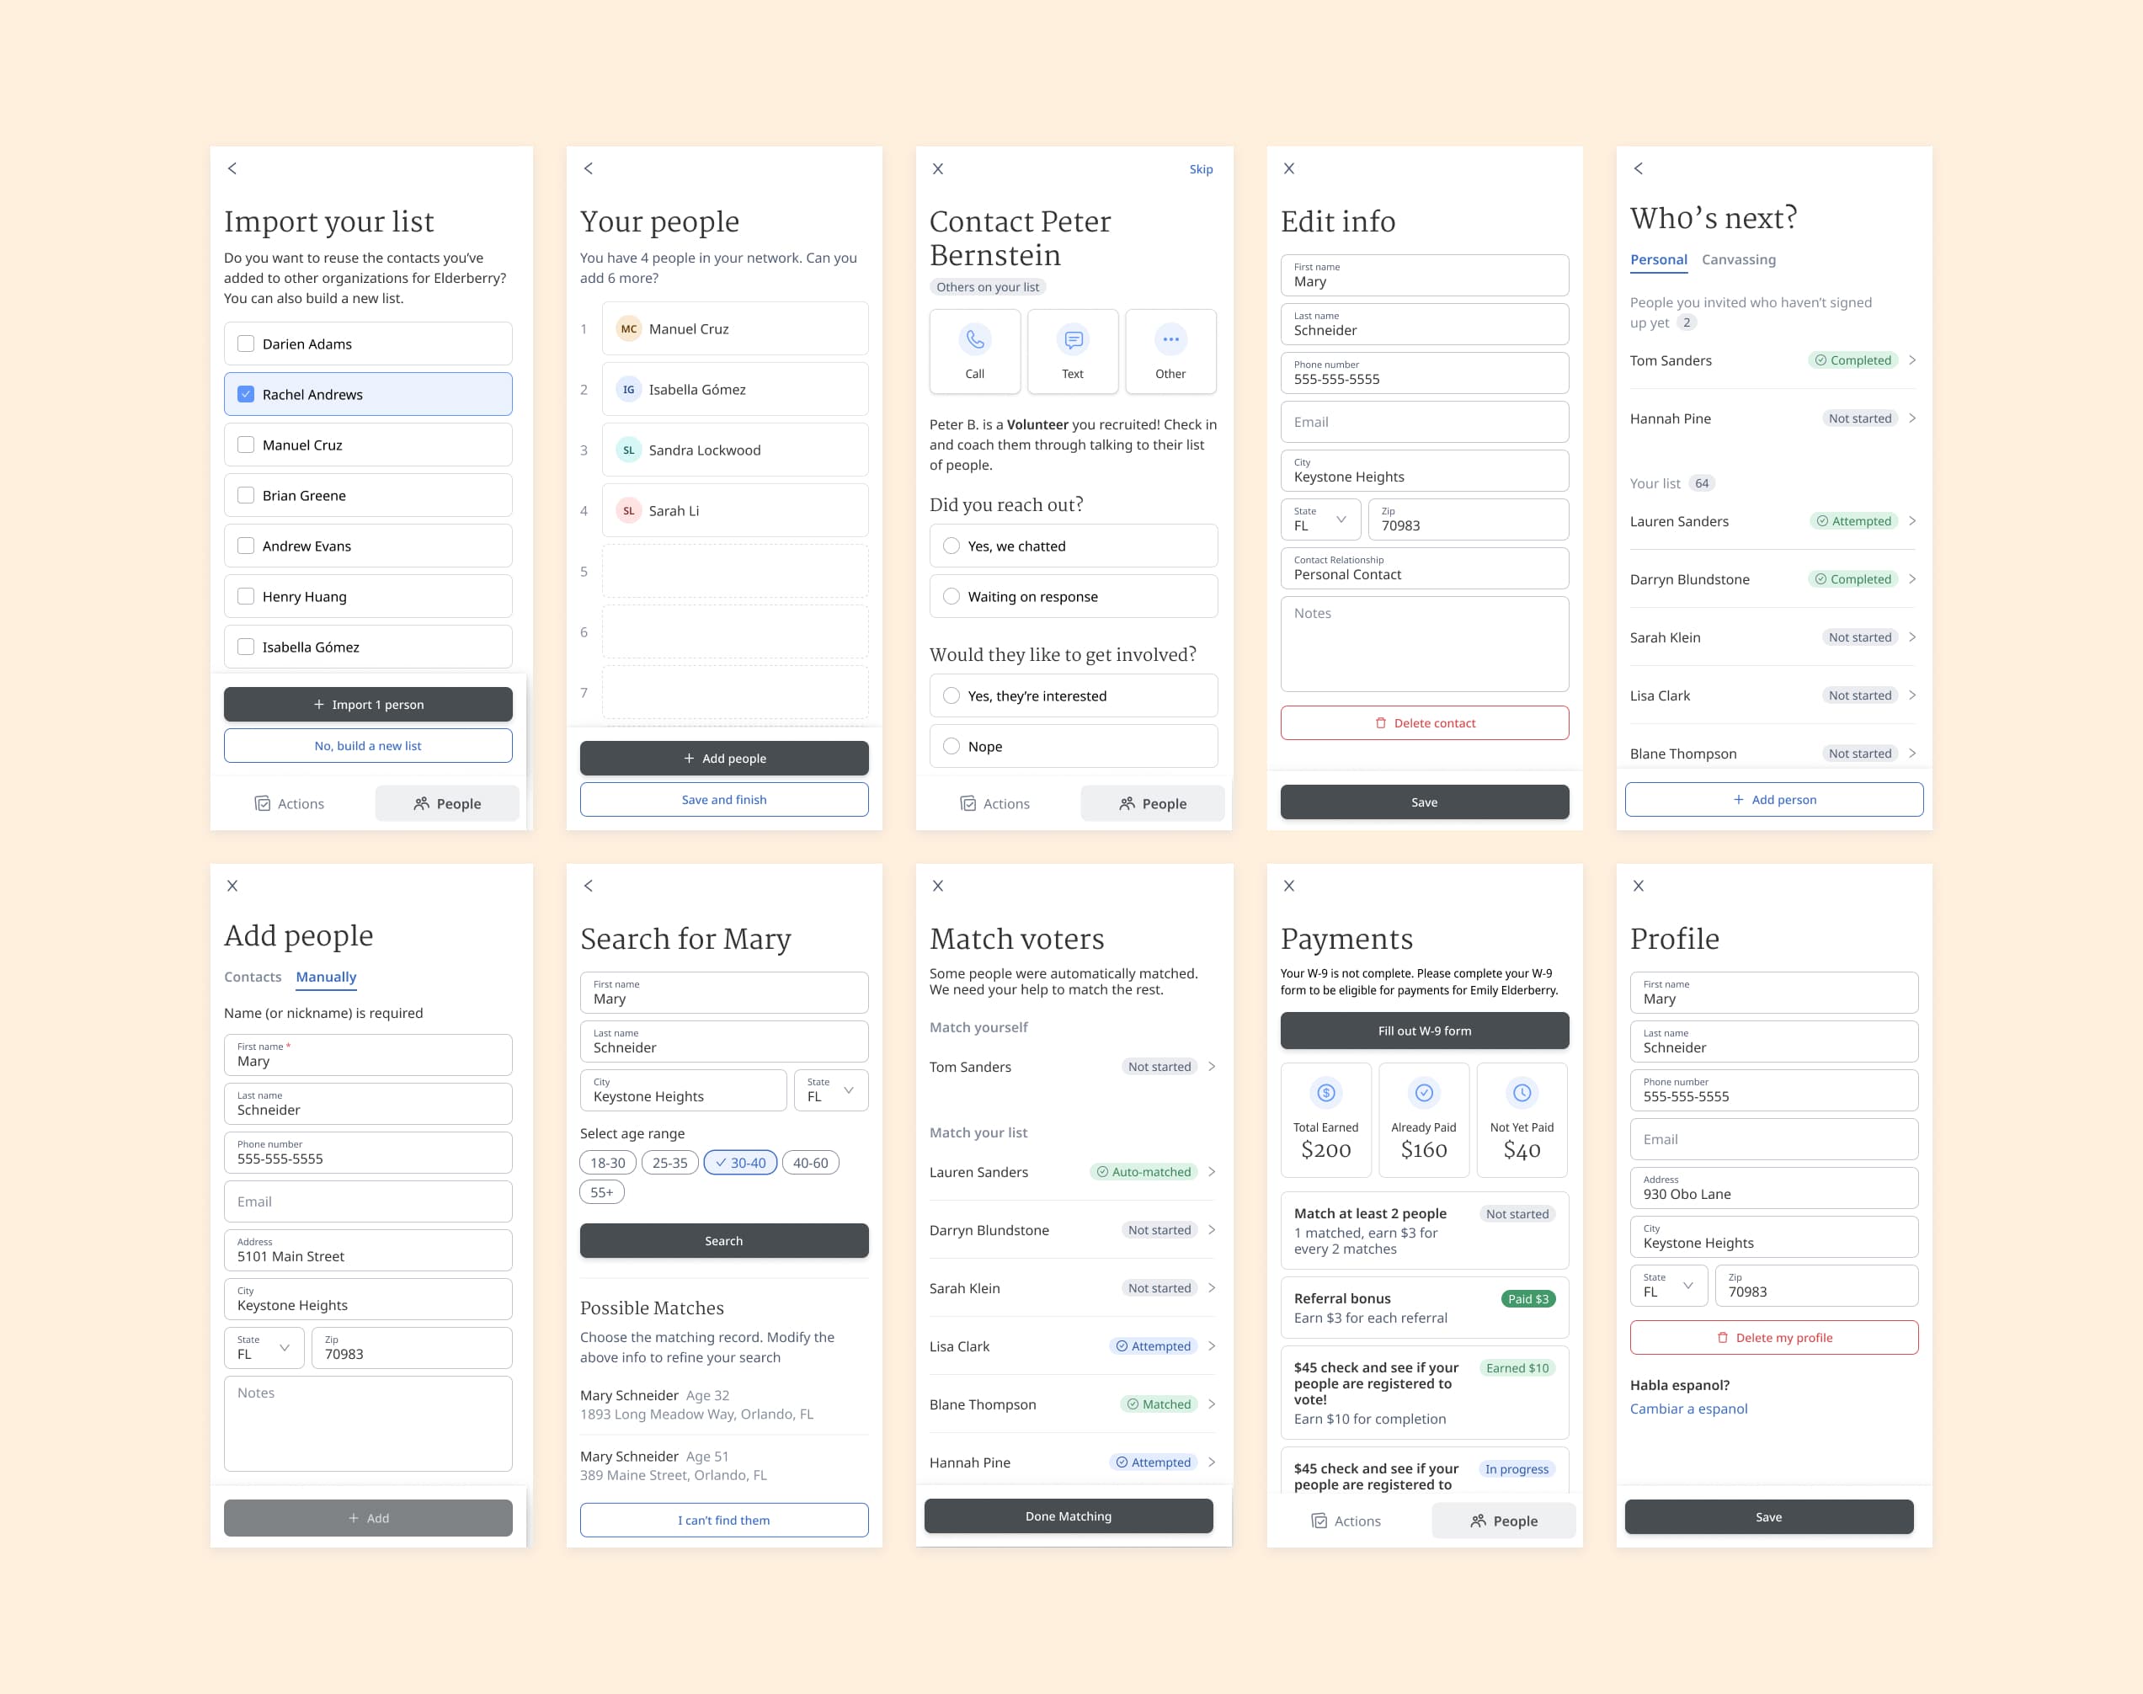Click the Not Yet Paid clock icon

pos(1522,1093)
